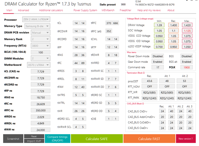Click procODT Alt 2 value 53
This screenshot has height=146, width=199.
click(x=184, y=81)
